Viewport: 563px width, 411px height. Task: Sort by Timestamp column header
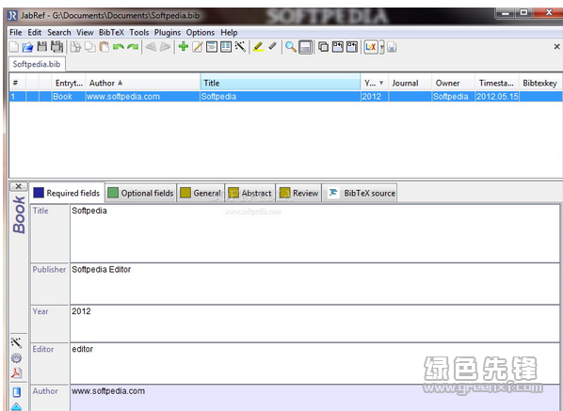coord(496,83)
